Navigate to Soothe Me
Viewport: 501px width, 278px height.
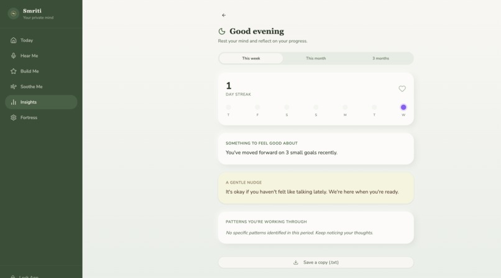tap(41, 87)
